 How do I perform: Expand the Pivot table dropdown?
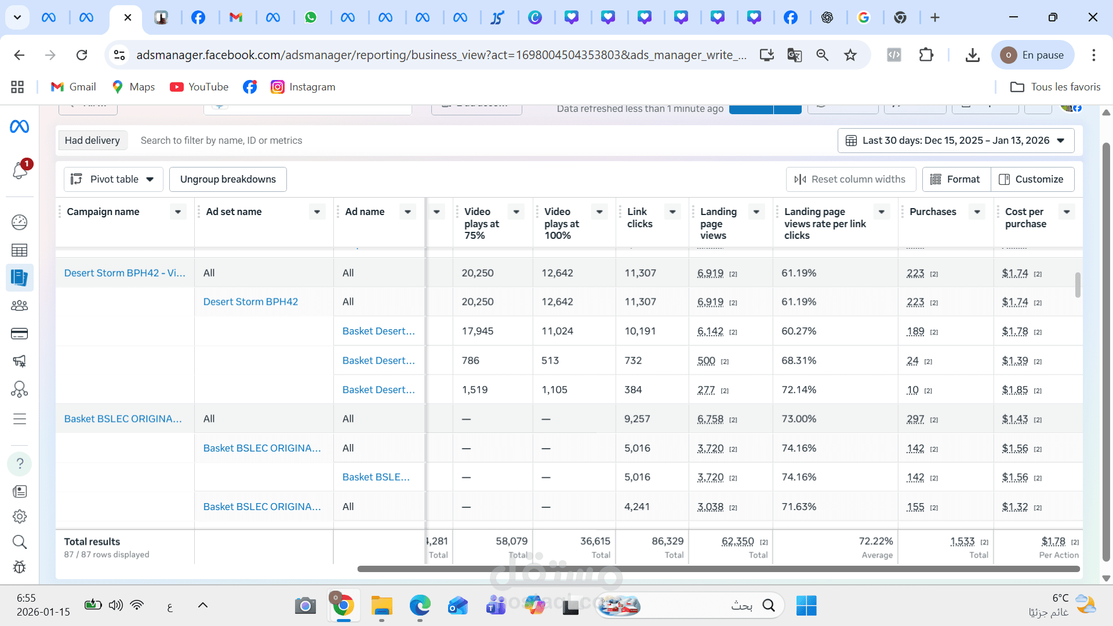[x=114, y=179]
